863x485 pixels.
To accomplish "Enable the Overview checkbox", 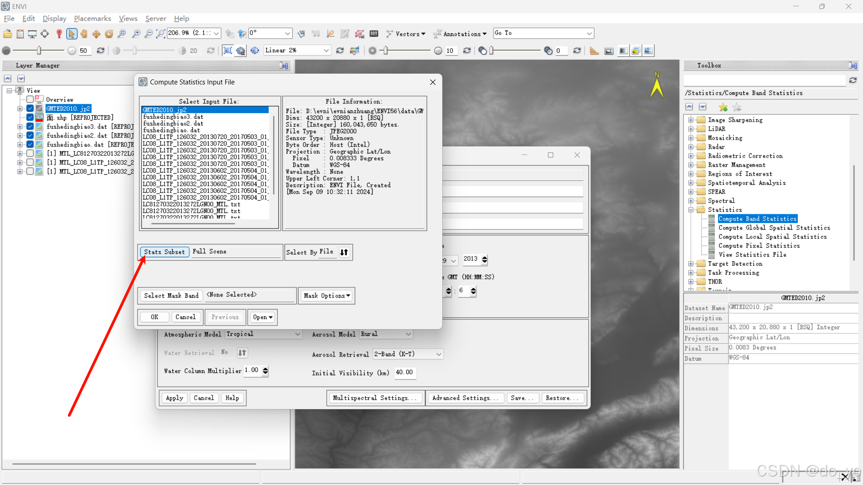I will coord(30,99).
